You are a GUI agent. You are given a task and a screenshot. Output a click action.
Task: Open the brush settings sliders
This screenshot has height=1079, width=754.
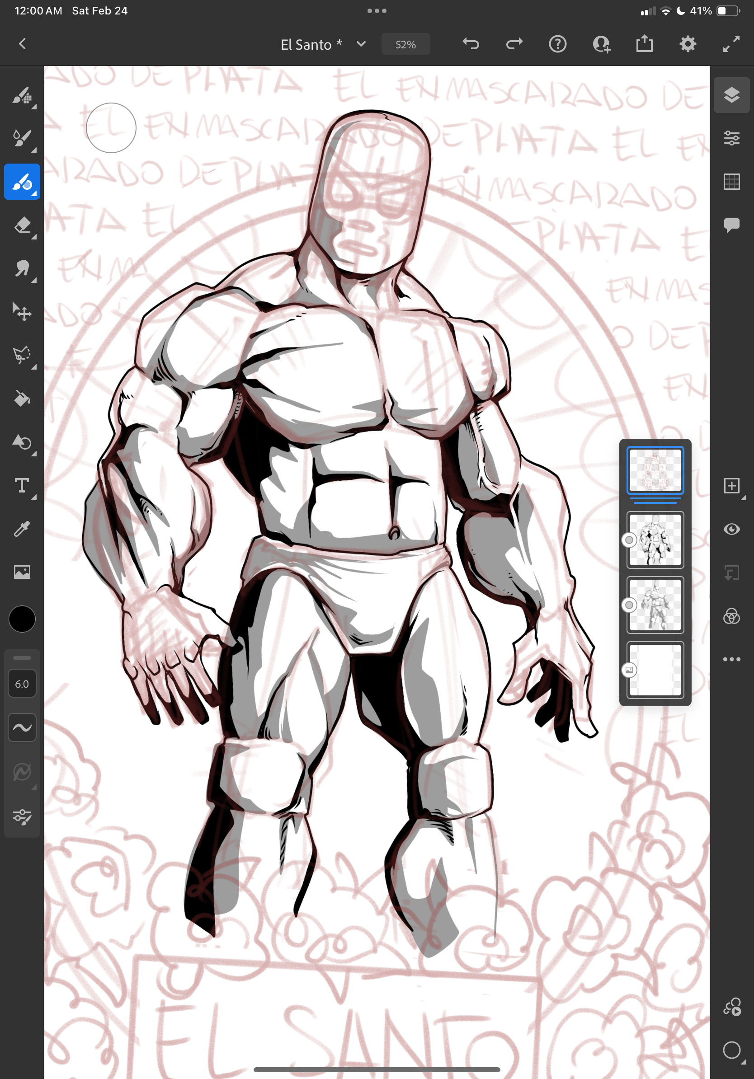point(22,817)
